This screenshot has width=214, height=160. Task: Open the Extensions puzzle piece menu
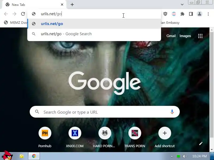tap(182, 14)
